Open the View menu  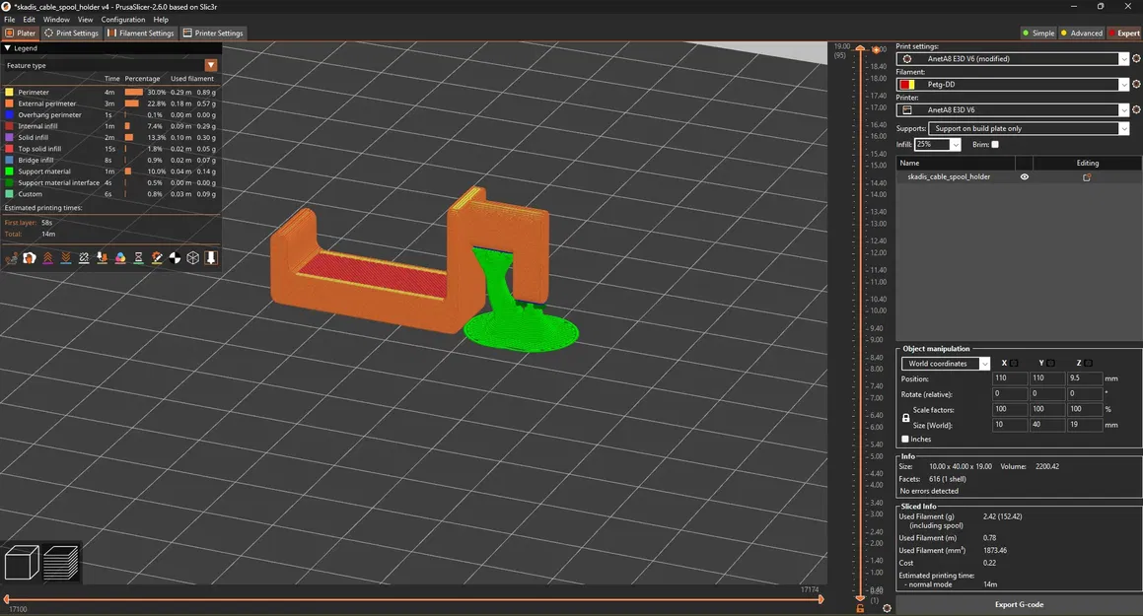coord(85,20)
